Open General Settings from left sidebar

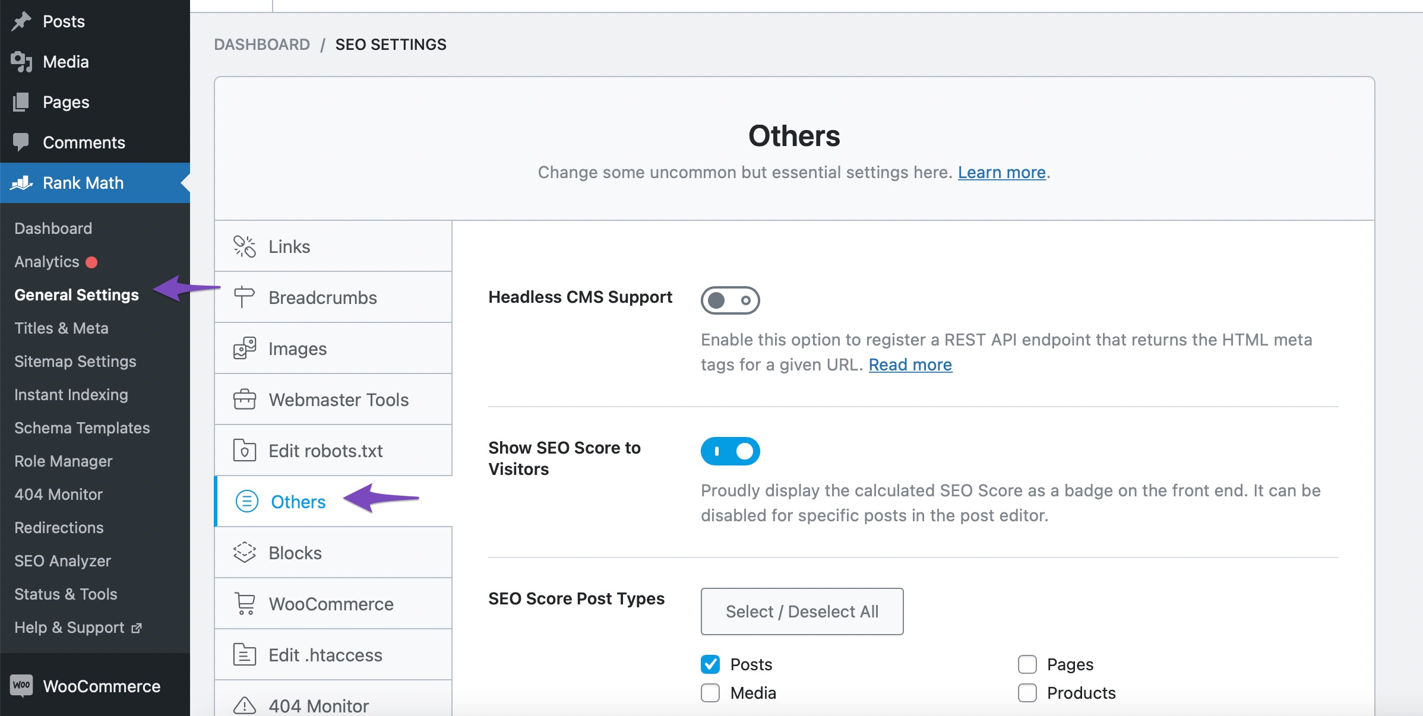pos(76,294)
